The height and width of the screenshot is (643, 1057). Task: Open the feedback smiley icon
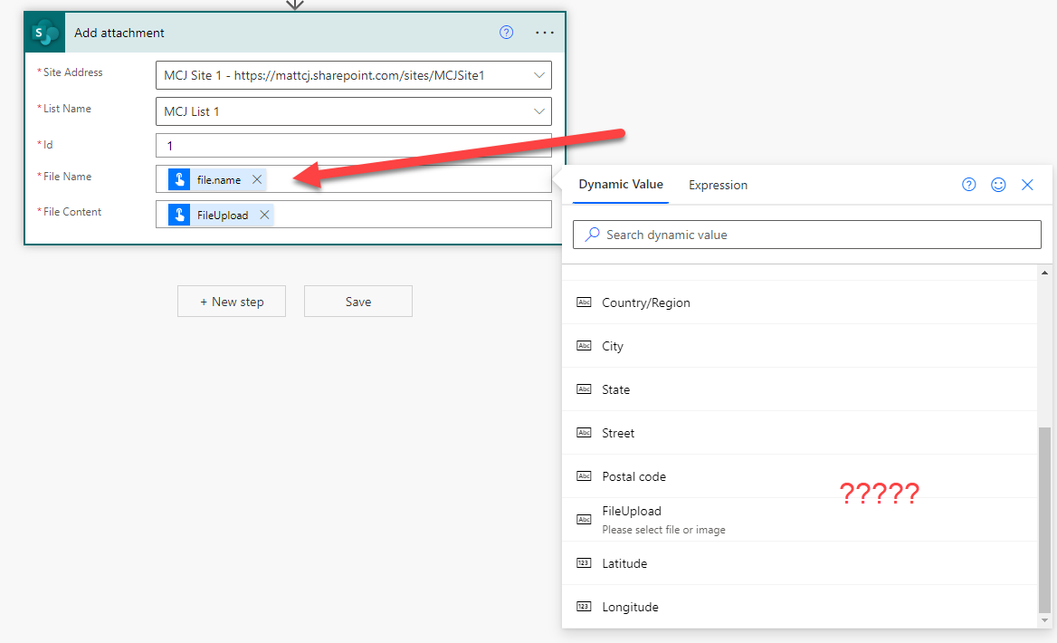998,184
